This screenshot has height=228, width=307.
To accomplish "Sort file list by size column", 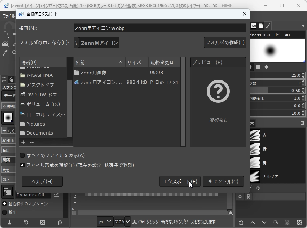I will [x=137, y=62].
